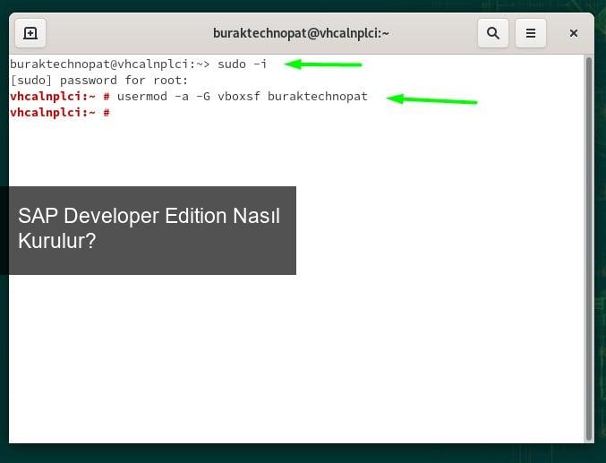Click the red vhcalnplci prompt on usermod line
Viewport: 606px width, 463px height.
click(x=55, y=97)
